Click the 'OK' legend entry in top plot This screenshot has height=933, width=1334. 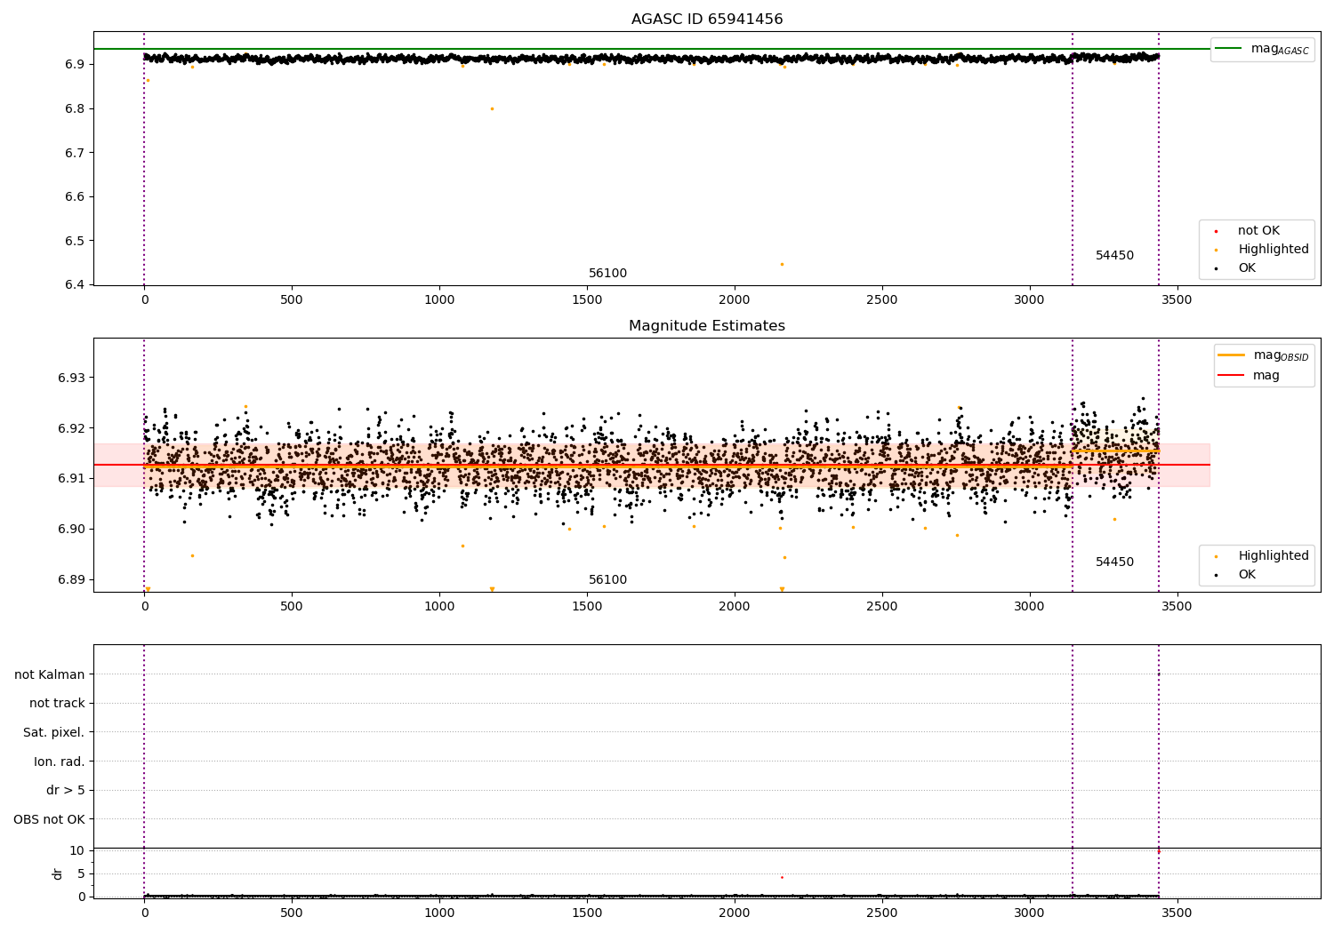(x=1237, y=268)
